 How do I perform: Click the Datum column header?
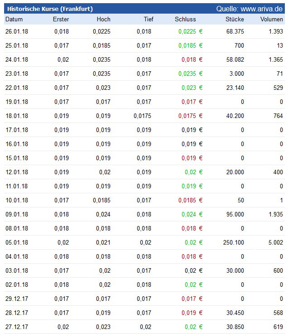pos(14,20)
